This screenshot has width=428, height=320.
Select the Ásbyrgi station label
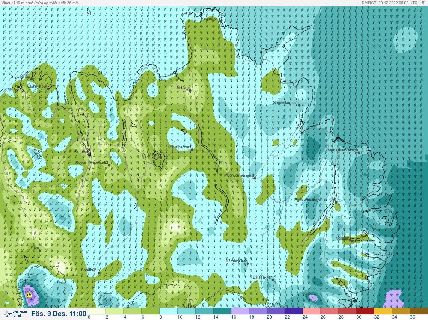click(183, 88)
